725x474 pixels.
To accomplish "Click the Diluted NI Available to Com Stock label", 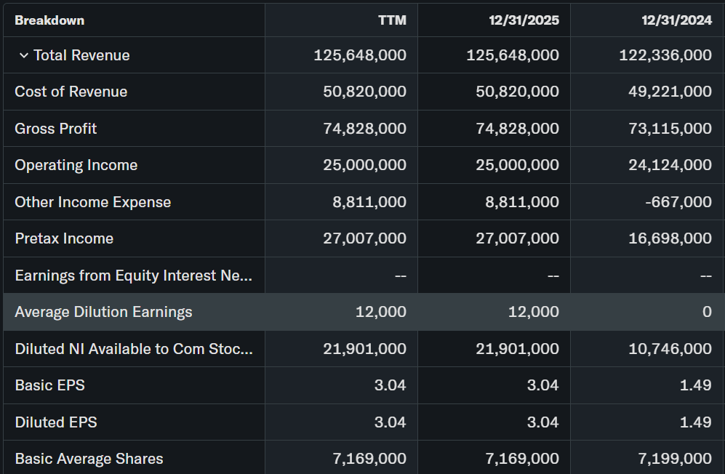I will pos(134,349).
